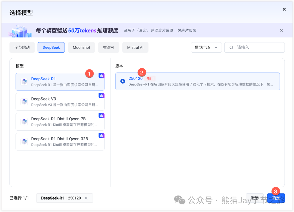294x212 pixels.
Task: Click the DeepSeek-V3 description text
Action: point(65,105)
